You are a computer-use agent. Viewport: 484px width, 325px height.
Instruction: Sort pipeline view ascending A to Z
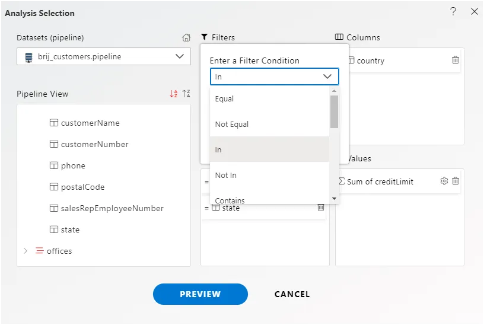click(x=173, y=94)
